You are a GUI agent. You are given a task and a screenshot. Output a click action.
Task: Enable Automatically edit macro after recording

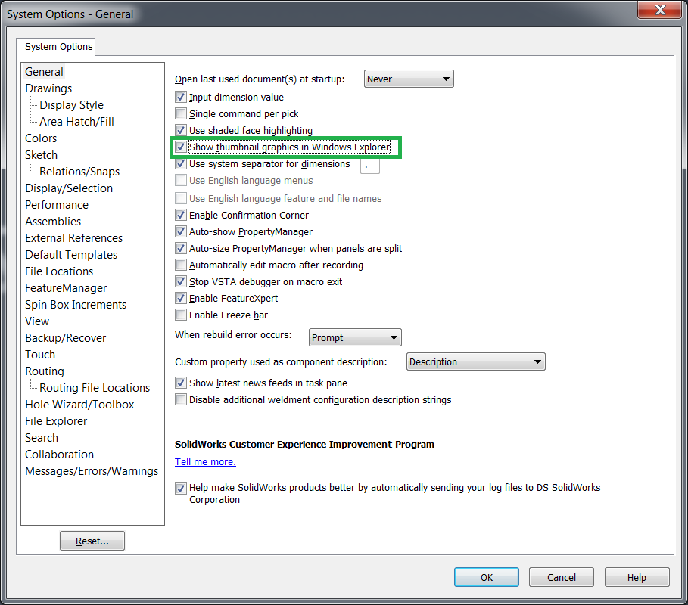[x=180, y=265]
